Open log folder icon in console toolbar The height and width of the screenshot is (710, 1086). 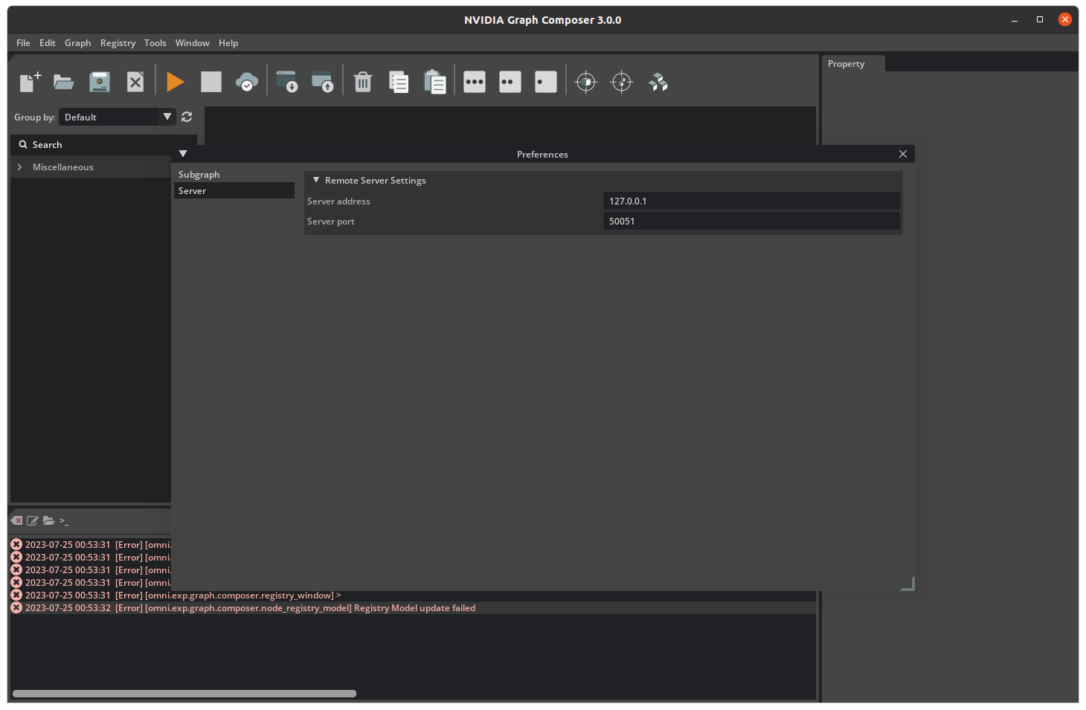(49, 520)
